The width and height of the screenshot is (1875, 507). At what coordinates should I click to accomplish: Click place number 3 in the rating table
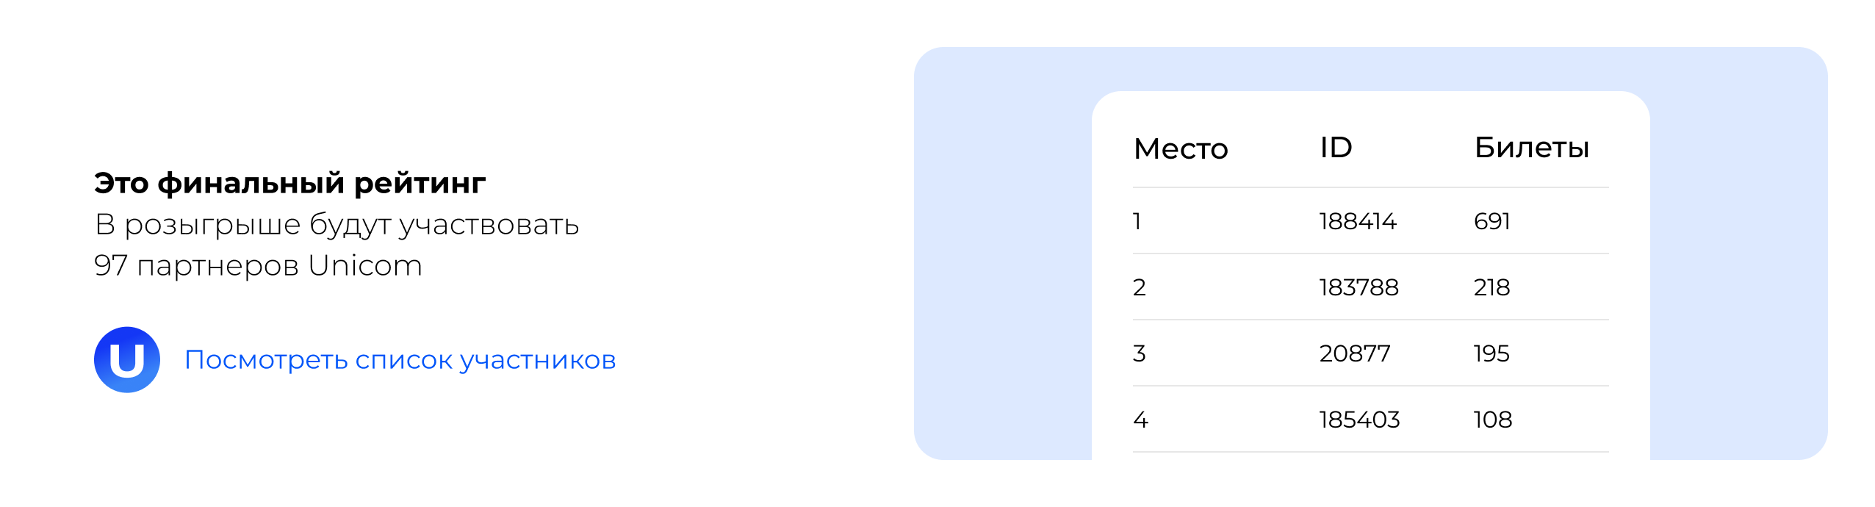tap(1140, 353)
